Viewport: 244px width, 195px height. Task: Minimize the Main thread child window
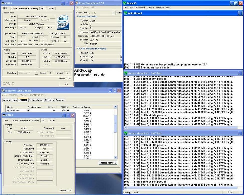click(x=240, y=13)
